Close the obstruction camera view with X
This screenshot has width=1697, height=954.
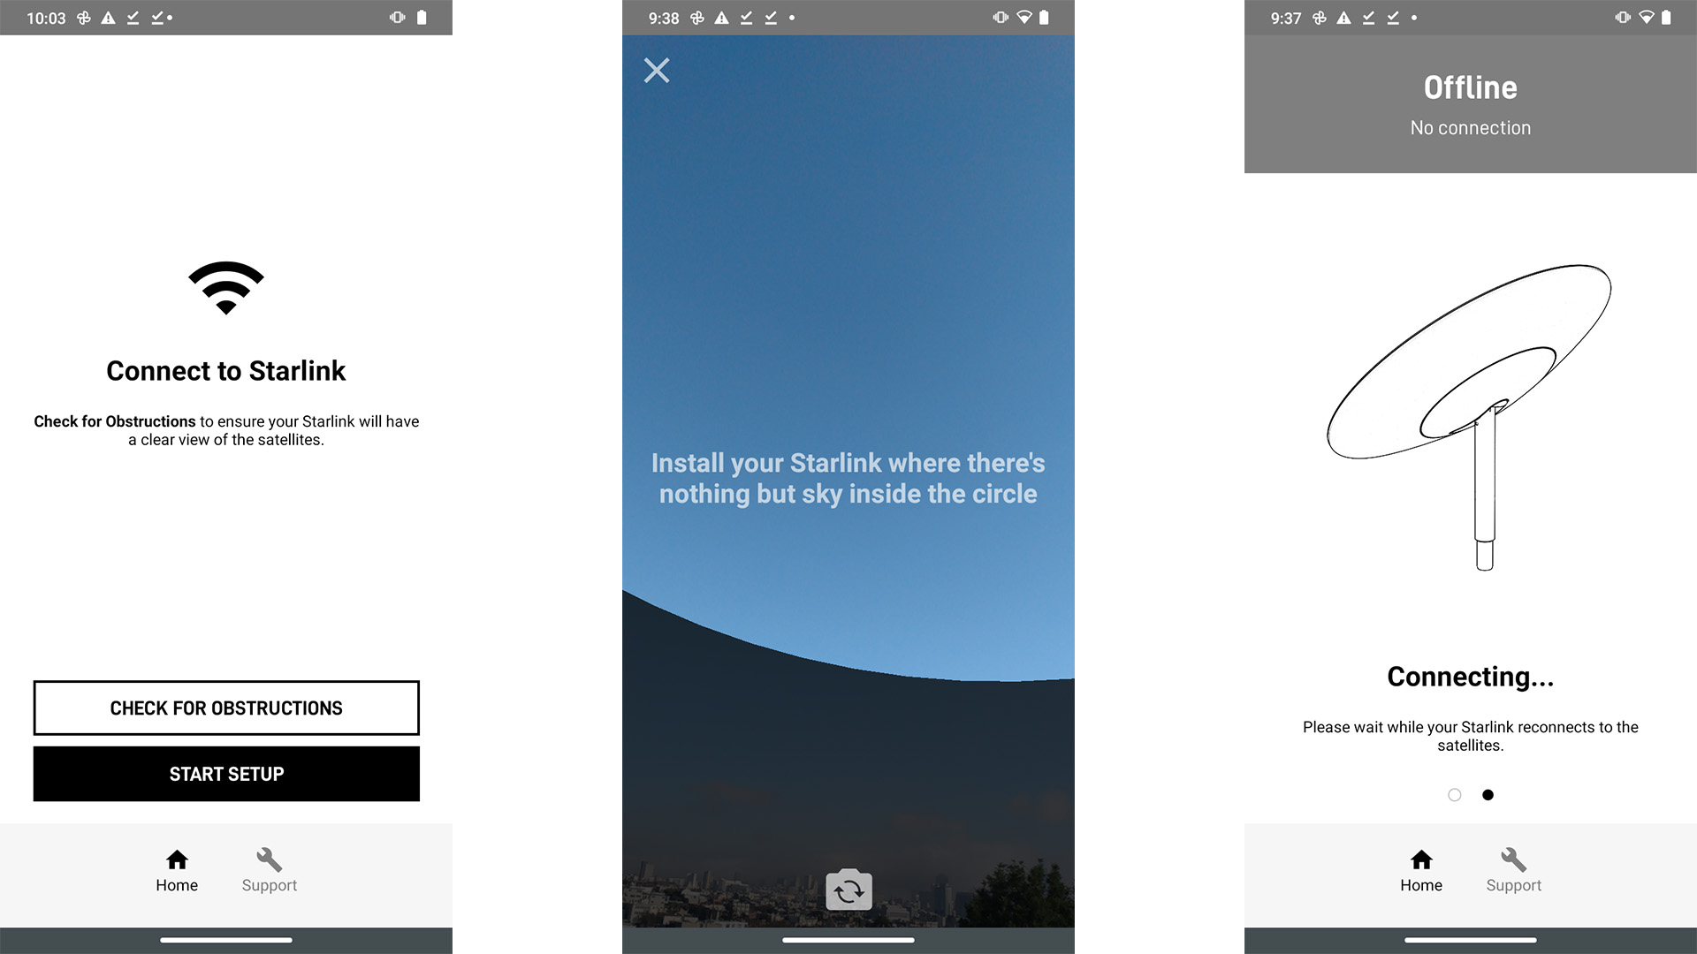(x=657, y=70)
